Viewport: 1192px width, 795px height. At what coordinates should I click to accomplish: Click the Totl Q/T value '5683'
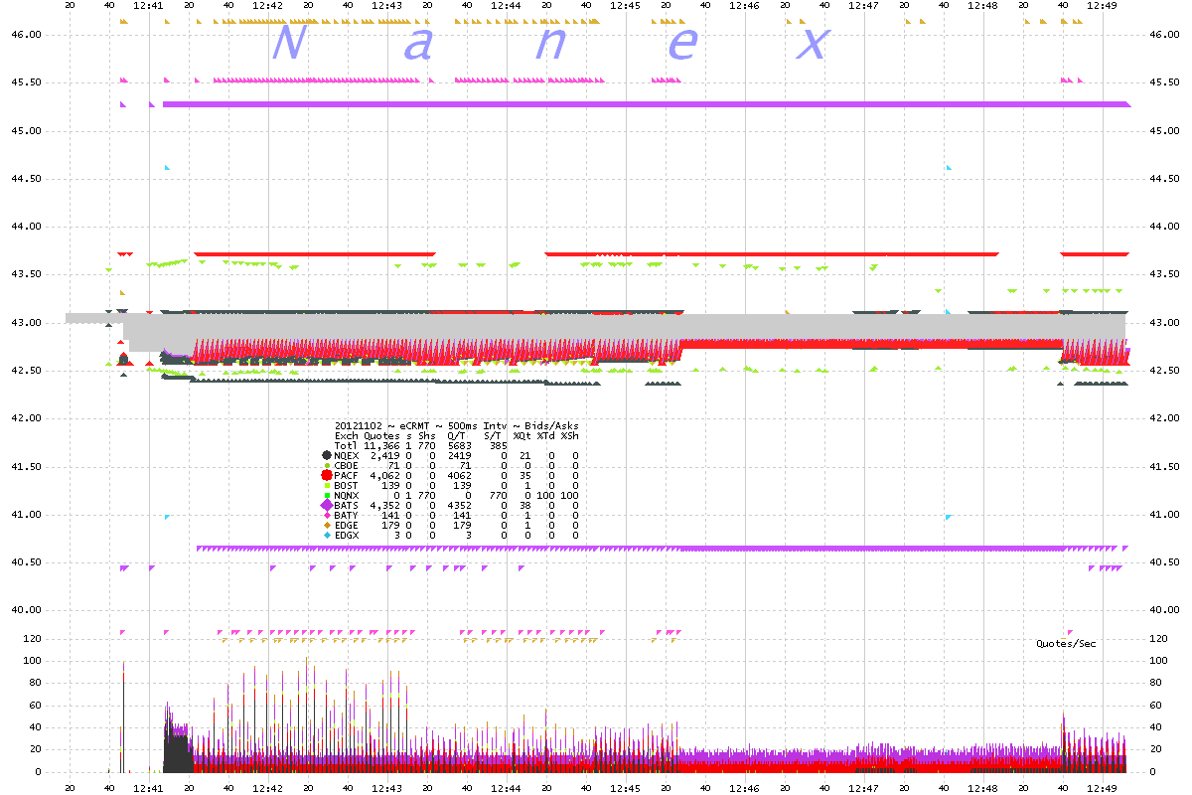point(460,446)
